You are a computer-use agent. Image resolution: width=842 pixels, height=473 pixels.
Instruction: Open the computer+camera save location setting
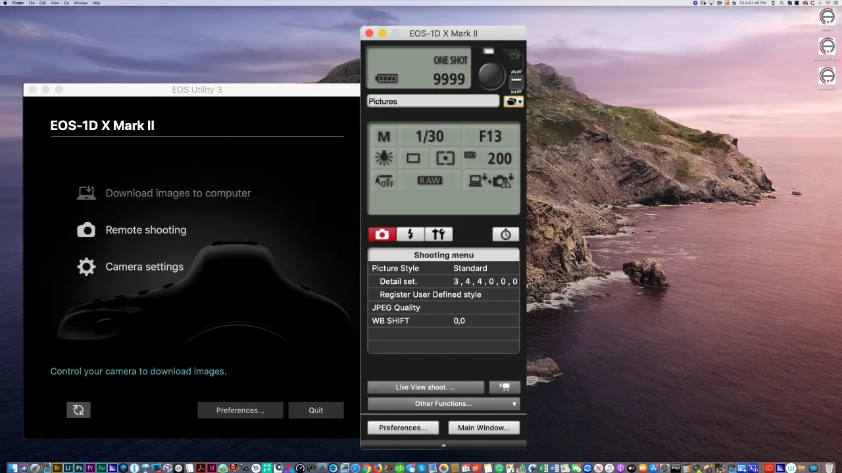(x=490, y=181)
